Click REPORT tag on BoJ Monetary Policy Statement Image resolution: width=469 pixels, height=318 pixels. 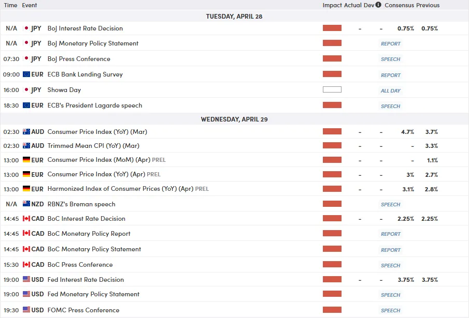coord(391,43)
